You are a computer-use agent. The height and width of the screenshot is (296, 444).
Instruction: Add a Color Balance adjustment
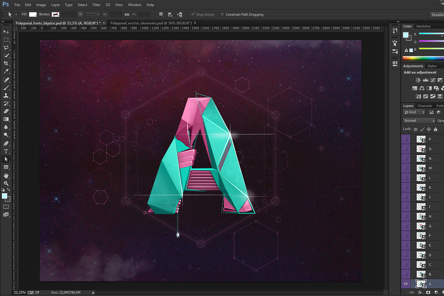coord(422,88)
